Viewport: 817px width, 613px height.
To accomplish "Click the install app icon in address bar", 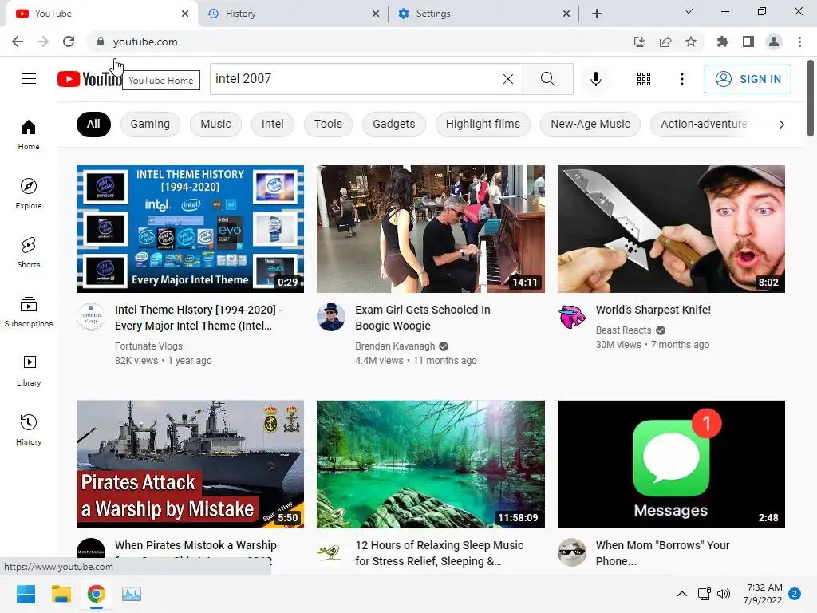I will [639, 42].
